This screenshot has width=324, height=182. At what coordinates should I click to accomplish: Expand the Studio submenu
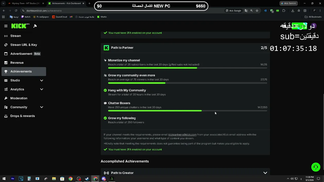pyautogui.click(x=42, y=80)
